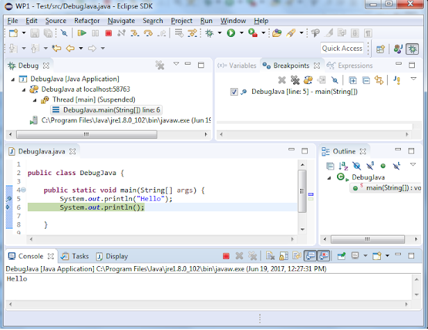Click the green Run launch icon
428x330 pixels.
tap(231, 33)
